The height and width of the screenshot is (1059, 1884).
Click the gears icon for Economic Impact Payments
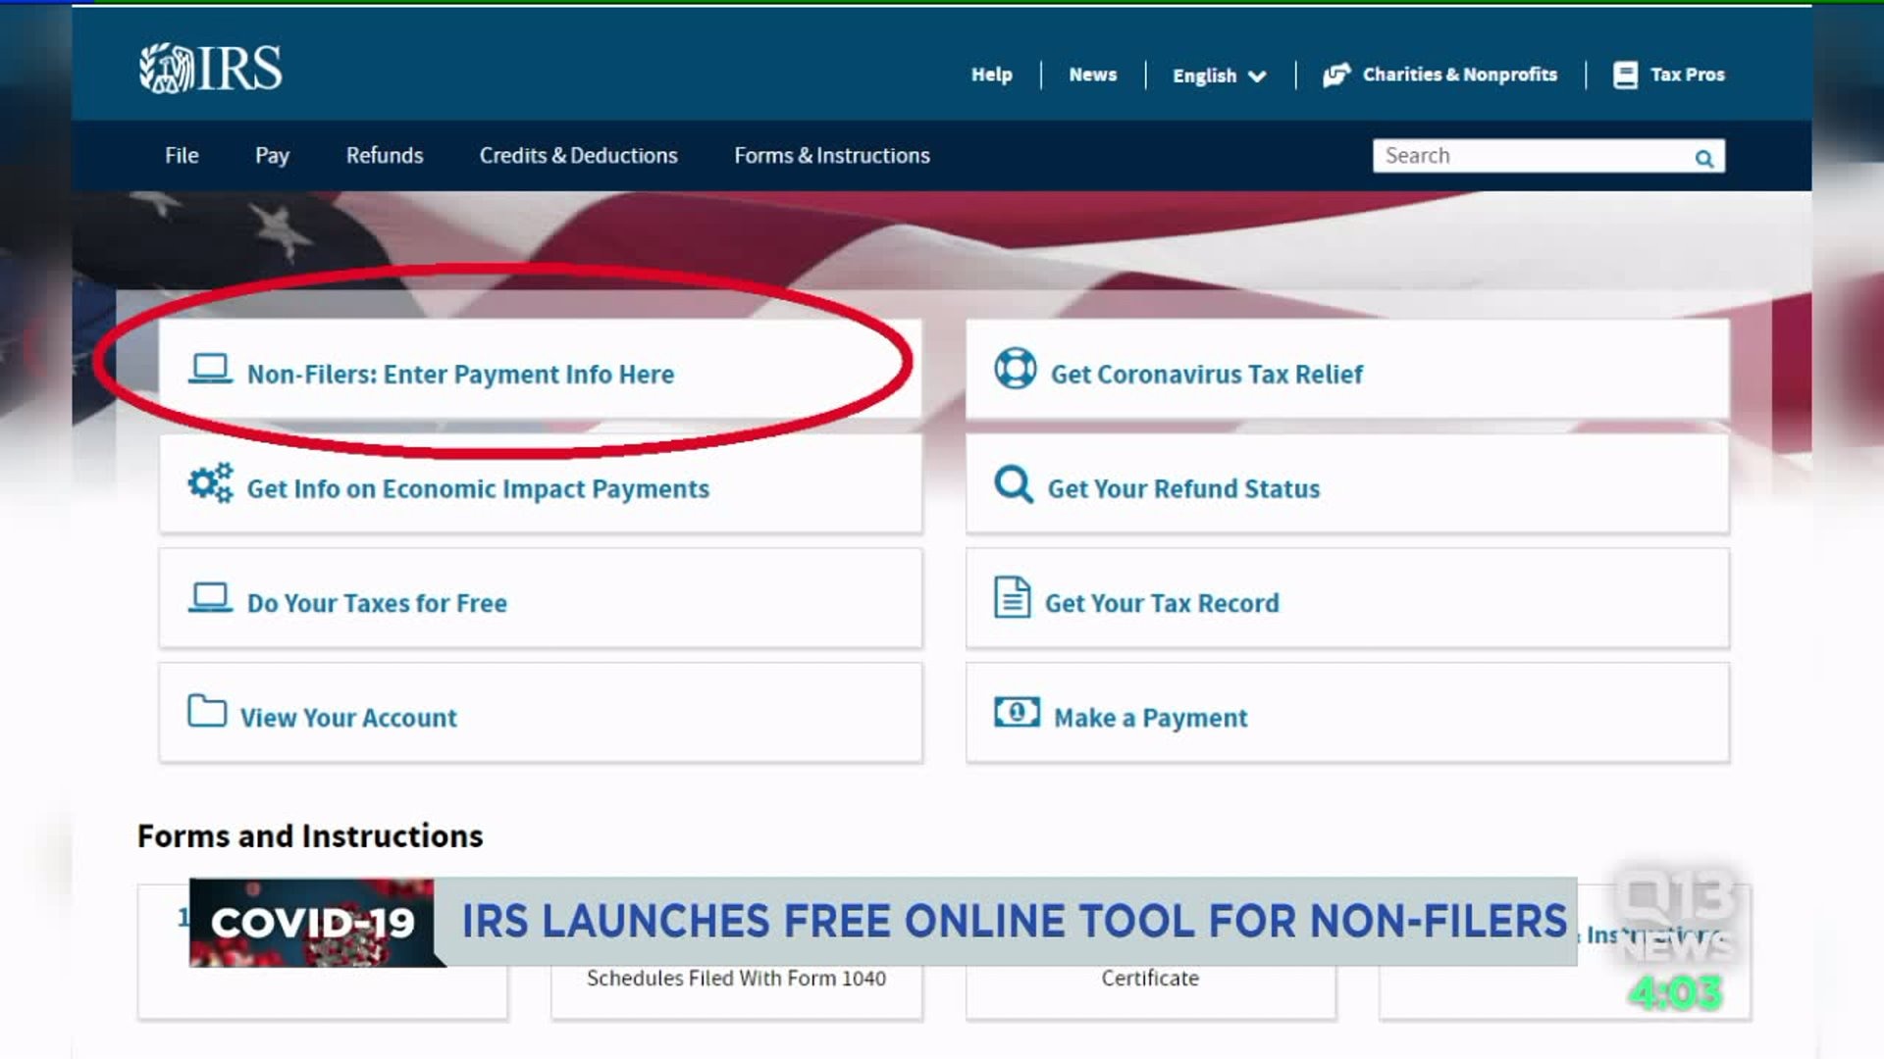tap(210, 483)
